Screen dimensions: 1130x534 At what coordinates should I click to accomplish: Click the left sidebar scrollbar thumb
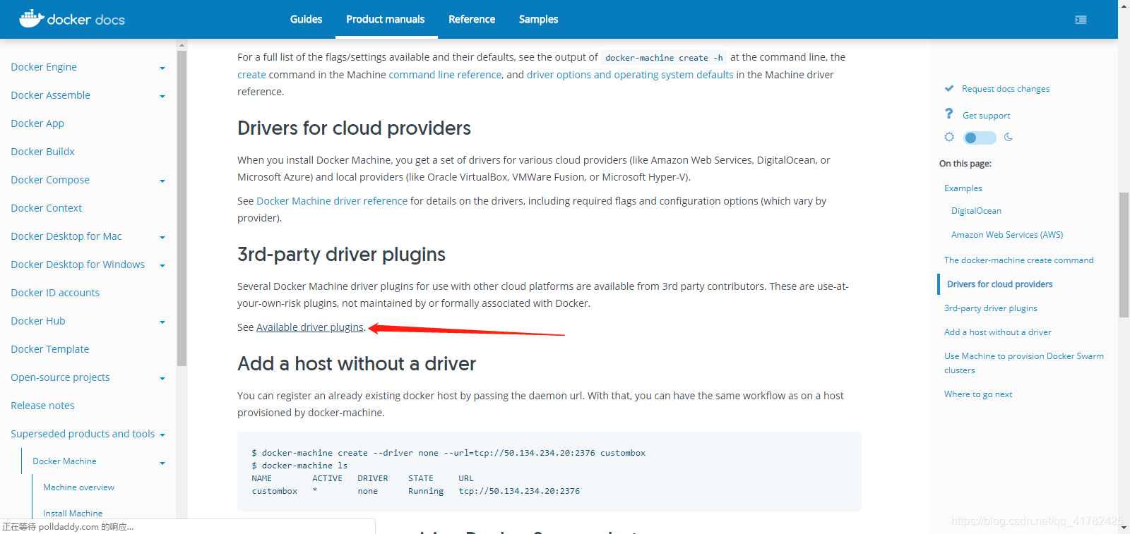(182, 208)
